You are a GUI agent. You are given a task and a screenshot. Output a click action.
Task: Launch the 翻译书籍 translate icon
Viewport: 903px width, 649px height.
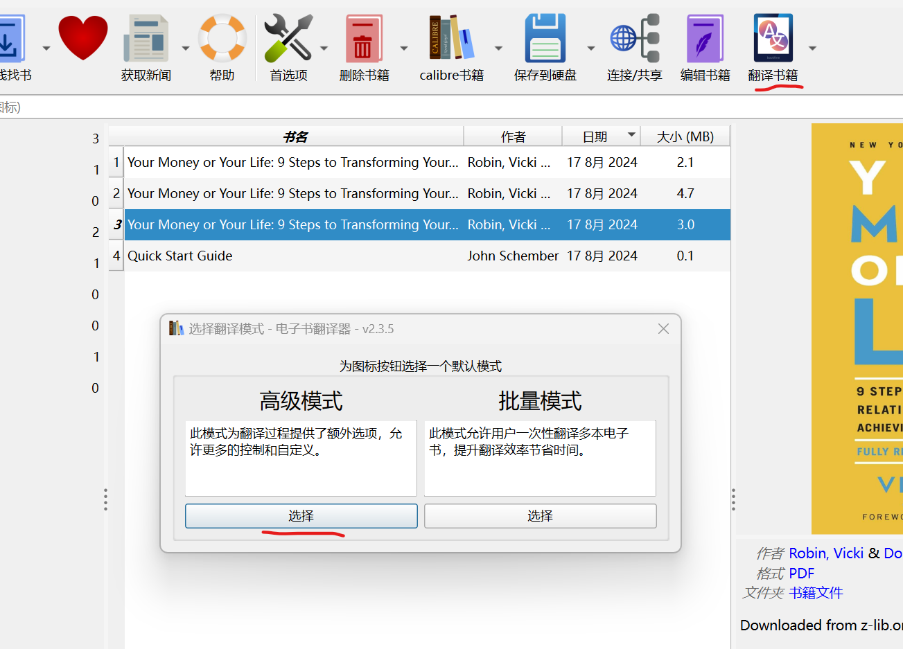773,38
